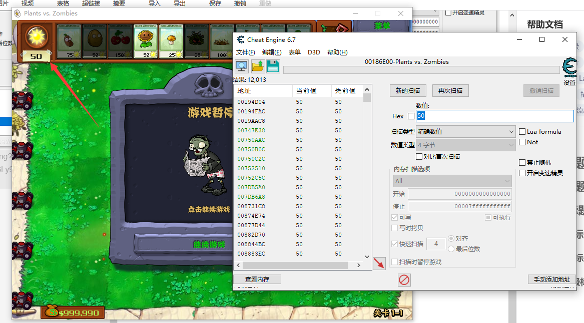This screenshot has width=584, height=323.
Task: Select the 最后位数 radio button
Action: tap(451, 249)
